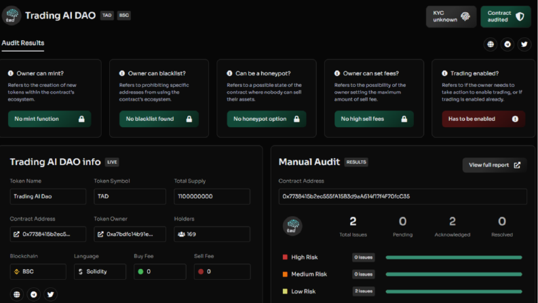Click the BSC badge near title

[x=124, y=16]
